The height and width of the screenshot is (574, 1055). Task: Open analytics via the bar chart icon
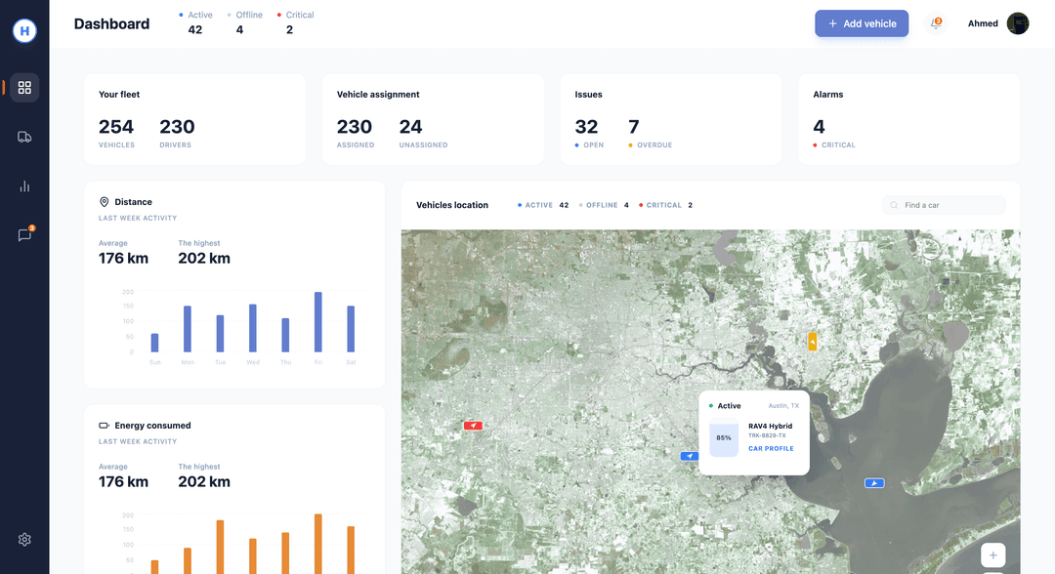(x=24, y=185)
